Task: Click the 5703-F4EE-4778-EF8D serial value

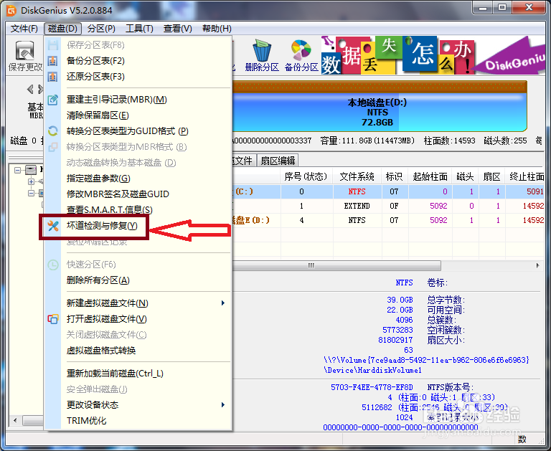Action: (x=372, y=387)
